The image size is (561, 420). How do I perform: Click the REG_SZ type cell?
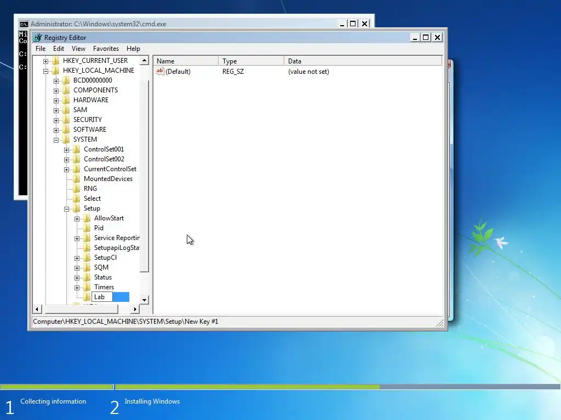[233, 72]
